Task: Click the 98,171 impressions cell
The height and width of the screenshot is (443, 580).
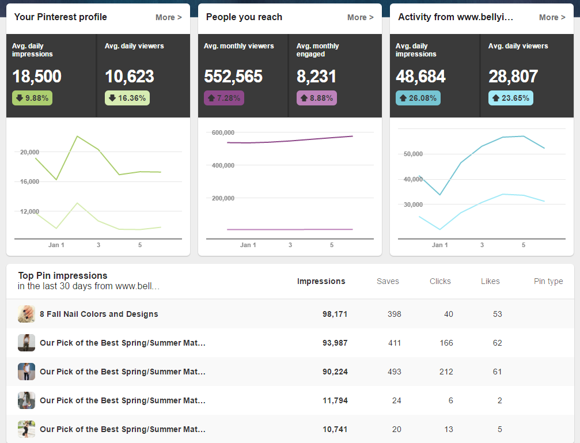Action: [x=335, y=314]
